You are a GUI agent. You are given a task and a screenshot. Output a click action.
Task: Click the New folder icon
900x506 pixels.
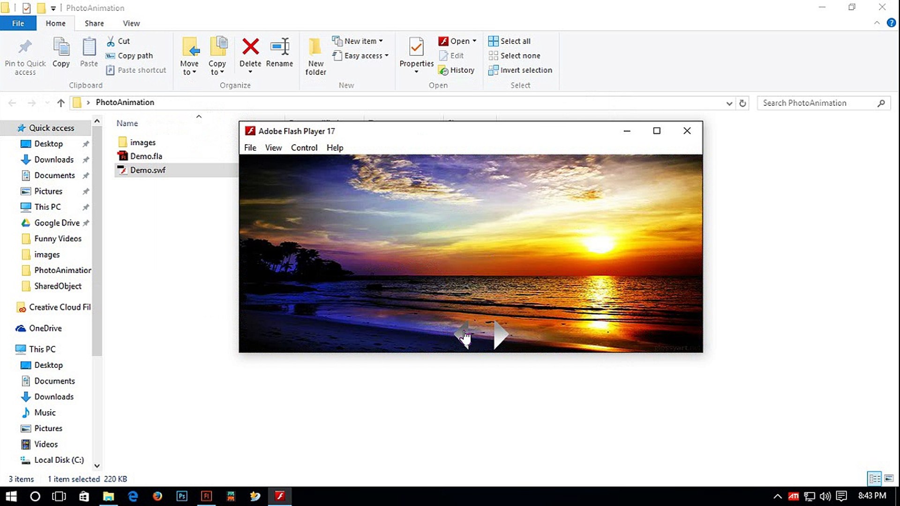(x=315, y=47)
